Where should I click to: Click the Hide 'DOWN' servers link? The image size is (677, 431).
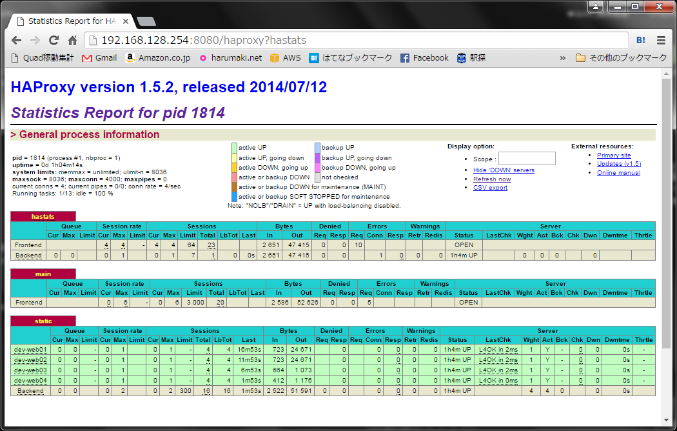point(504,170)
